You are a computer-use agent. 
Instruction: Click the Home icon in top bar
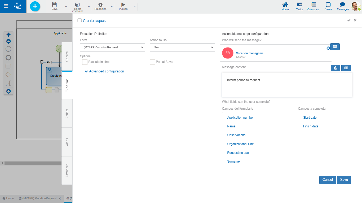(285, 5)
